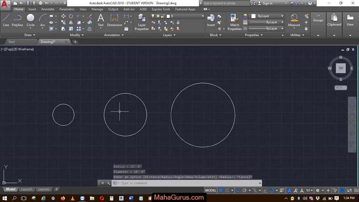Screen dimensions: 359x202
Task: Select the Explode tool
Action: (90, 22)
